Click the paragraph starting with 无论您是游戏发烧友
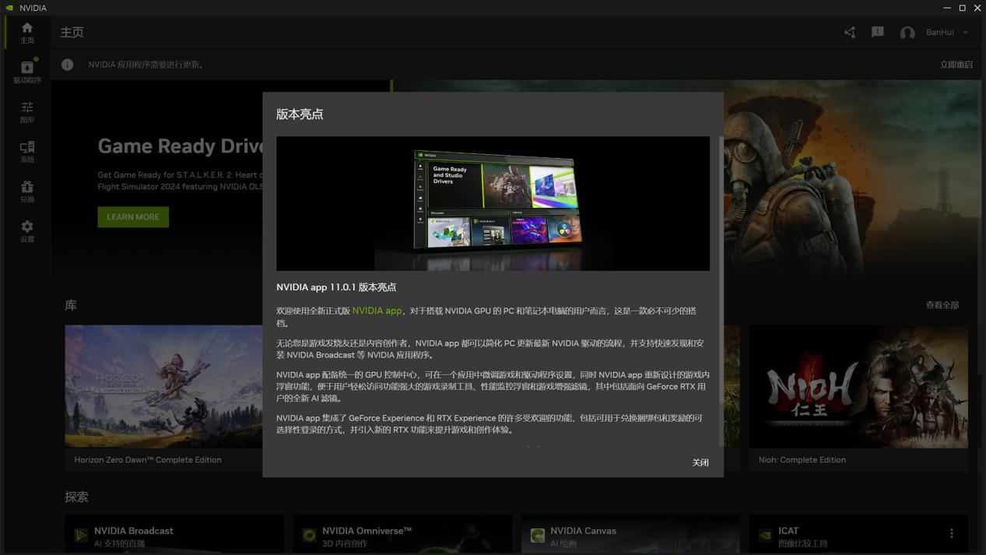The width and height of the screenshot is (986, 555). pos(490,349)
